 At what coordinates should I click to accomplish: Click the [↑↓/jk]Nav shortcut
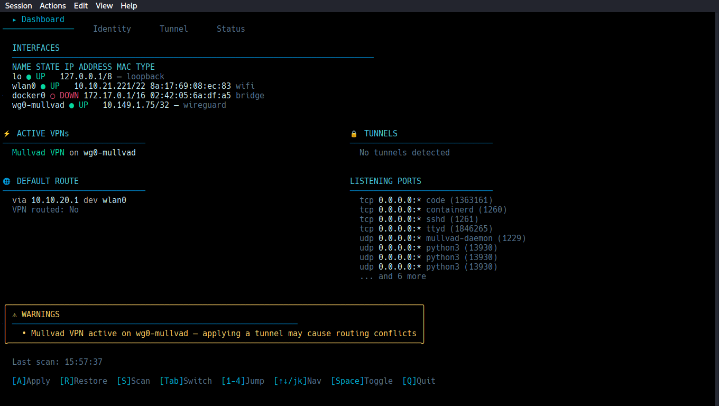pyautogui.click(x=298, y=381)
